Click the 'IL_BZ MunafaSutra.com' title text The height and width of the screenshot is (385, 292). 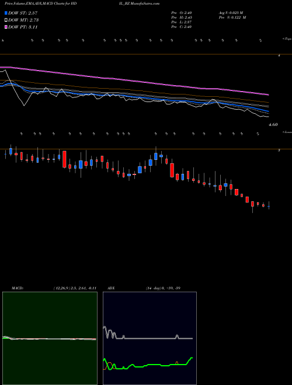point(141,3)
